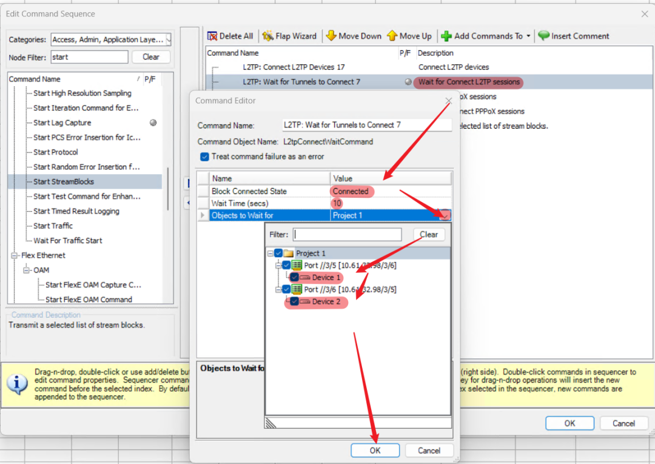
Task: Click the Port //3/5 port icon
Action: click(x=297, y=265)
